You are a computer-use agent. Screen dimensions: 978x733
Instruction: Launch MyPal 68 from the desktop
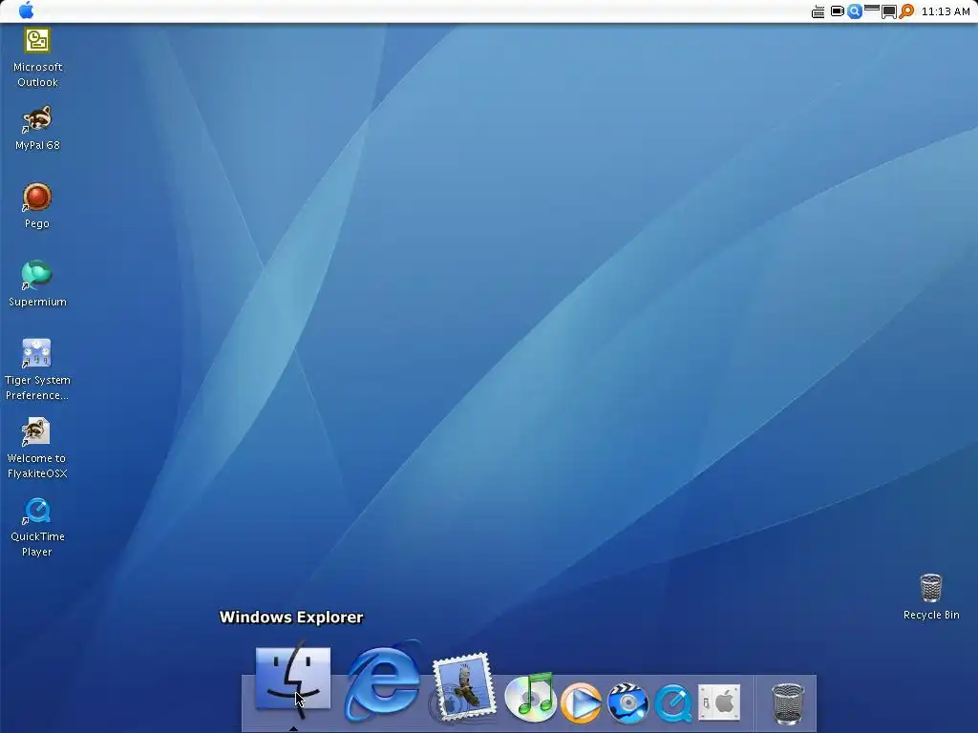(x=37, y=129)
